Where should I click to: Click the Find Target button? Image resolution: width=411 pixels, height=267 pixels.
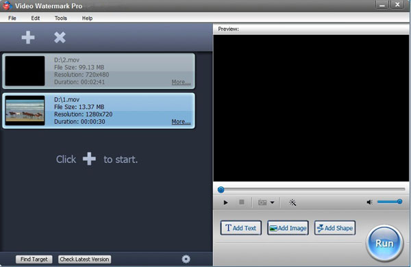tap(34, 259)
